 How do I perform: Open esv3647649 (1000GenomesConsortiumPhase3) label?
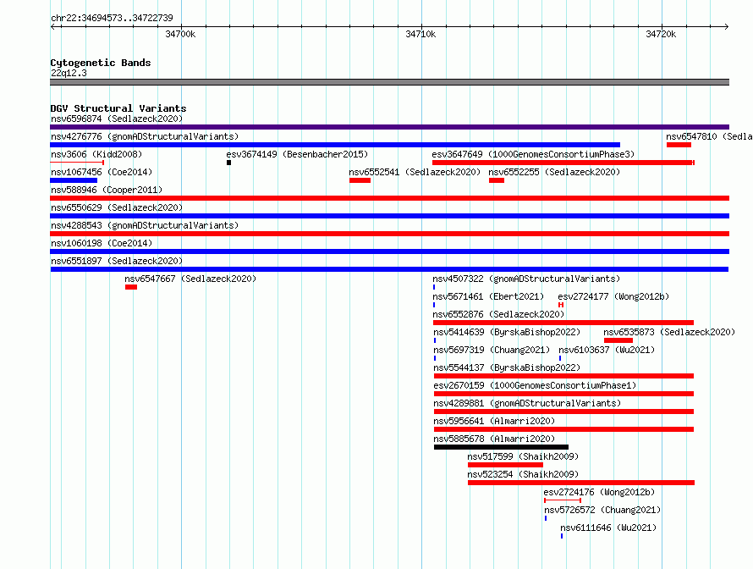coord(533,154)
